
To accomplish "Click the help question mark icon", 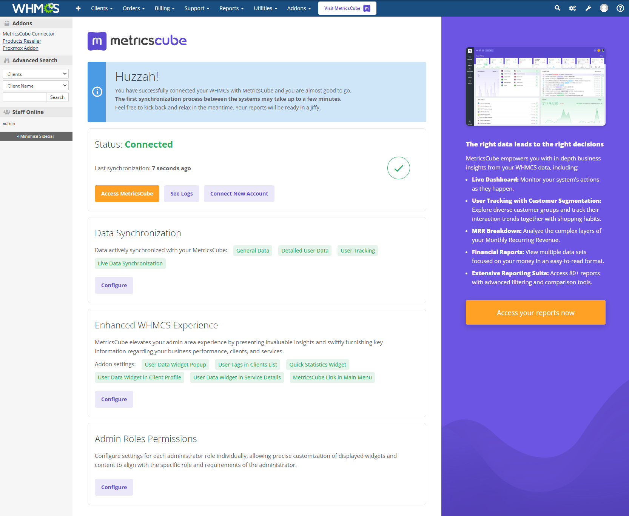I will [620, 8].
